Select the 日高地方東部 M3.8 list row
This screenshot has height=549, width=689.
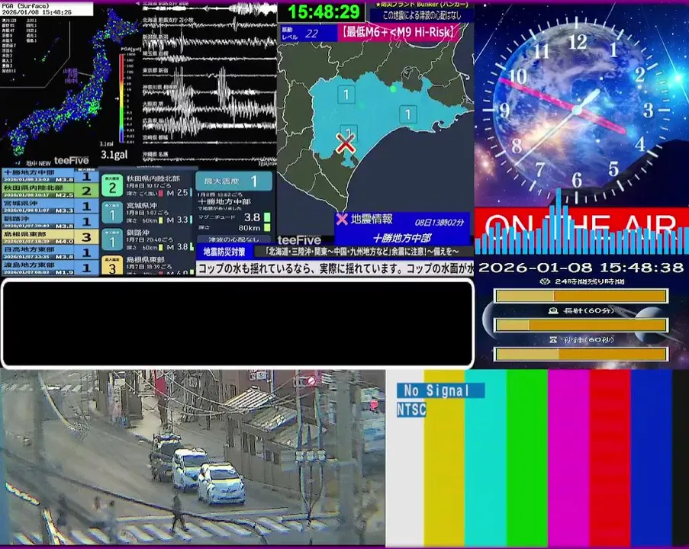click(x=50, y=252)
